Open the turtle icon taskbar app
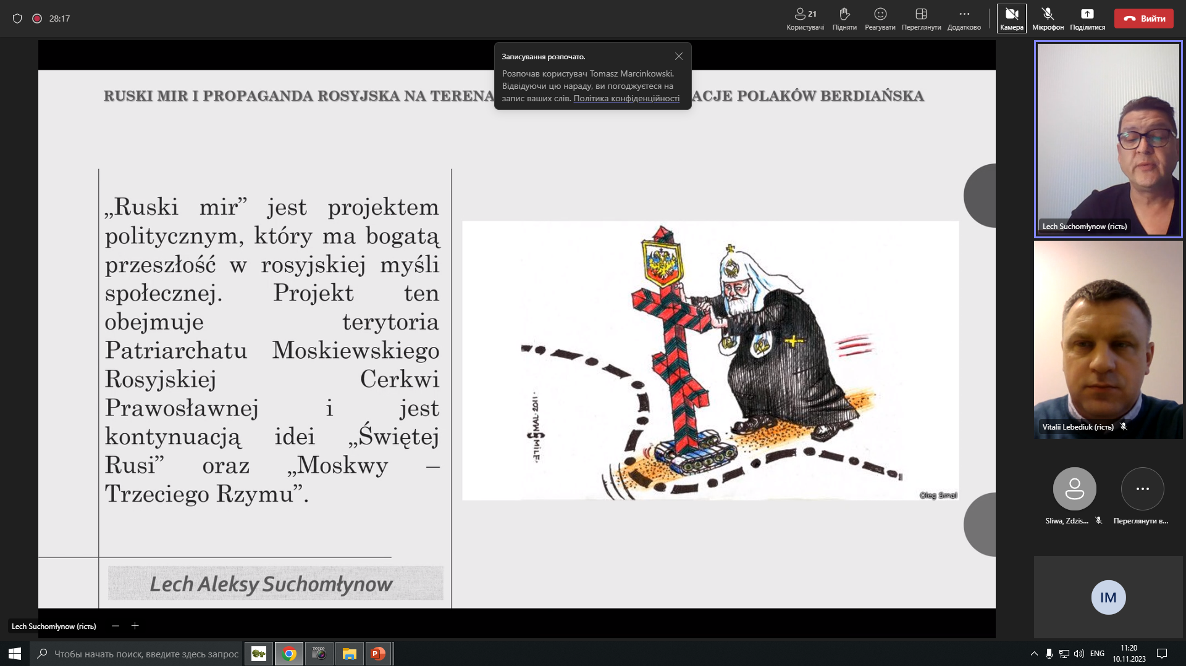 pos(259,654)
